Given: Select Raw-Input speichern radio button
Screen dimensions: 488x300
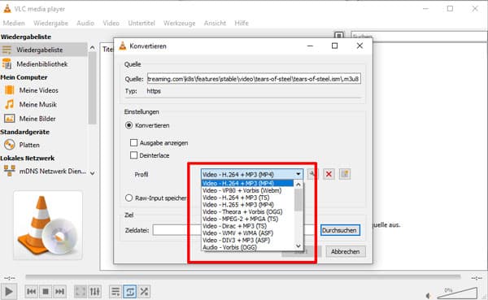Looking at the screenshot, I should click(129, 198).
